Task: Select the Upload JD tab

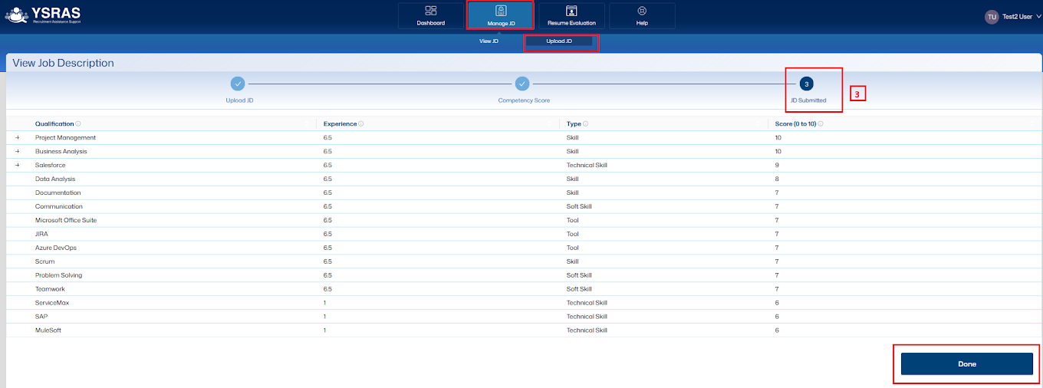Action: tap(559, 41)
